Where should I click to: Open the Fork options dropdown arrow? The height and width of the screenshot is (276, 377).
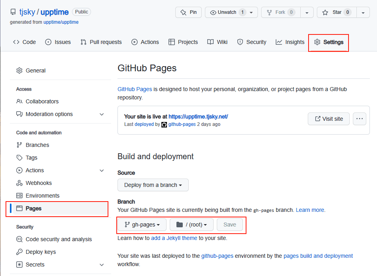(307, 13)
